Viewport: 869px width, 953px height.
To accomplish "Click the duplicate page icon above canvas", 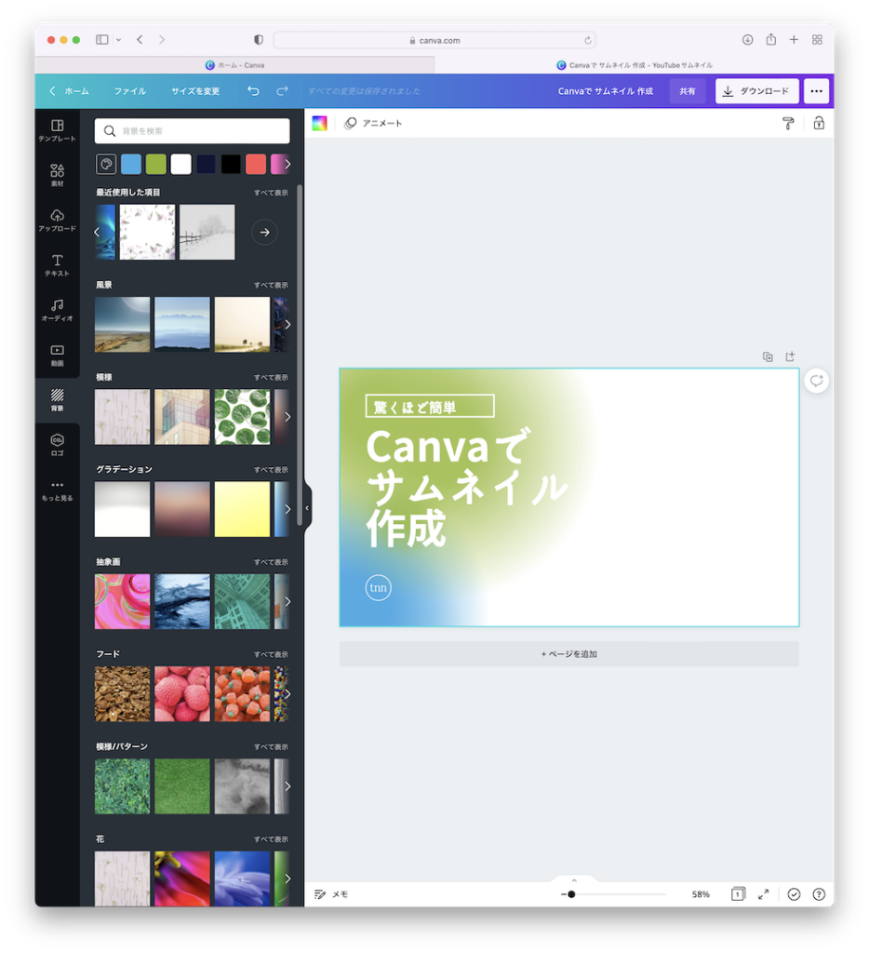I will 768,356.
